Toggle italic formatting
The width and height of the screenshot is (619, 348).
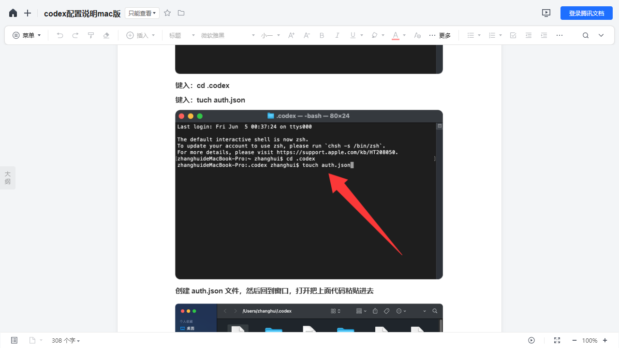click(x=338, y=35)
